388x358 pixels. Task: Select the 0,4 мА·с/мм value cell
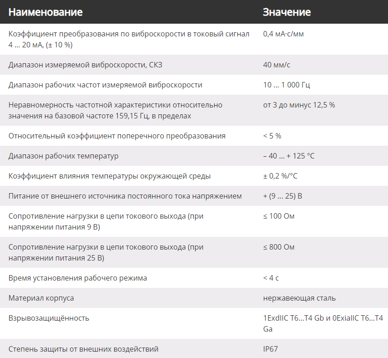(x=283, y=34)
